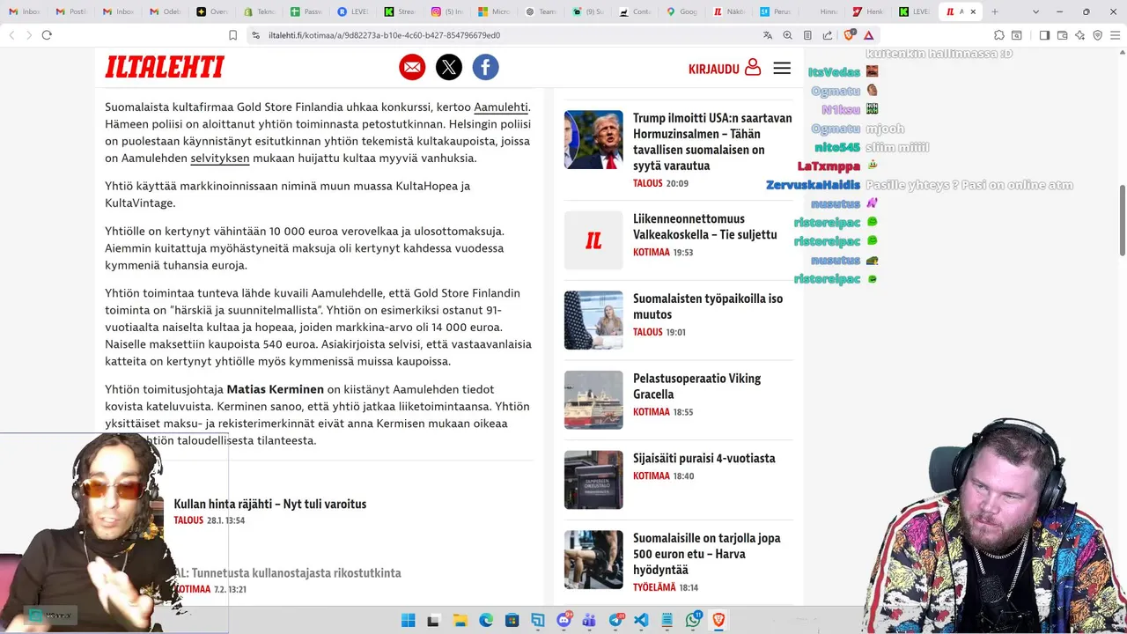1127x634 pixels.
Task: Open Suomalaisten työpaikoilla iso muutos article
Action: pyautogui.click(x=708, y=306)
